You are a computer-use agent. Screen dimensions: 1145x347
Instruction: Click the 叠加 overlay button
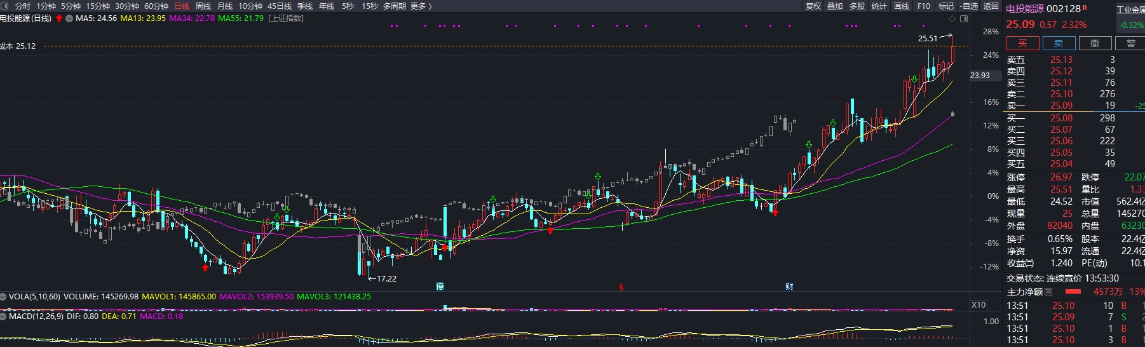(835, 6)
